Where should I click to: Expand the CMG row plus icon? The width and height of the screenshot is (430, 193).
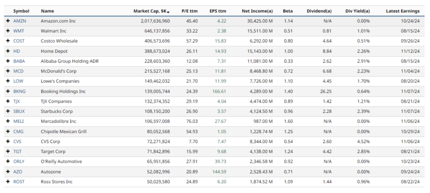[8, 132]
